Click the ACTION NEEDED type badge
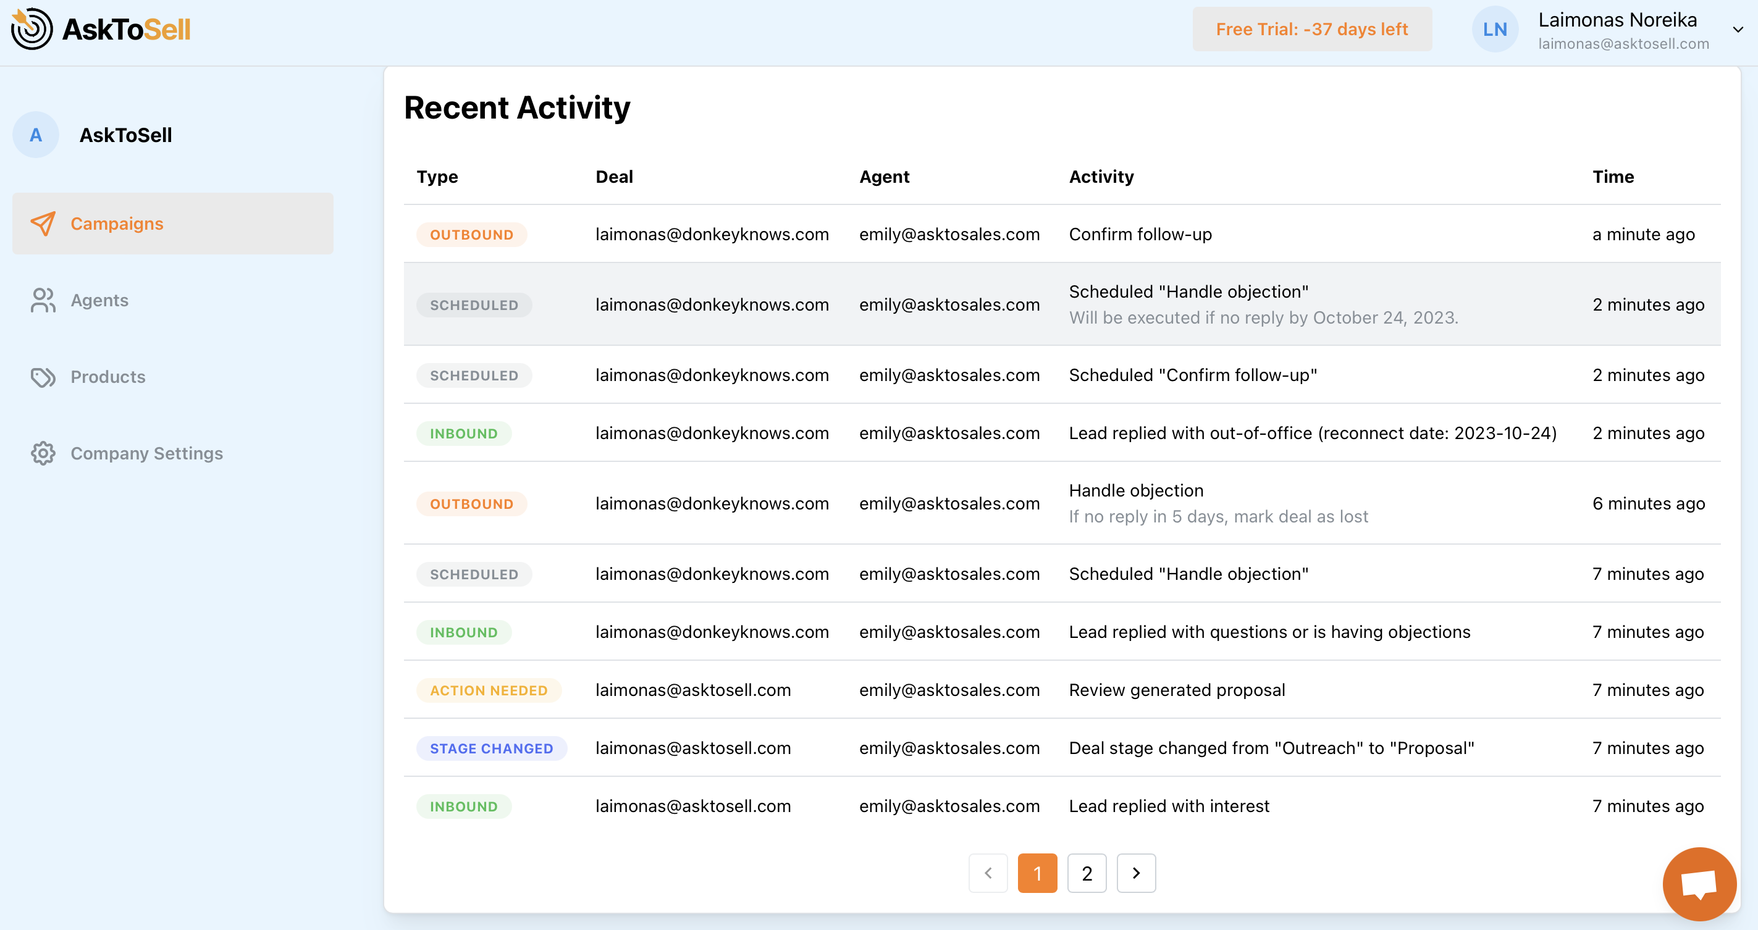The width and height of the screenshot is (1758, 930). [488, 690]
